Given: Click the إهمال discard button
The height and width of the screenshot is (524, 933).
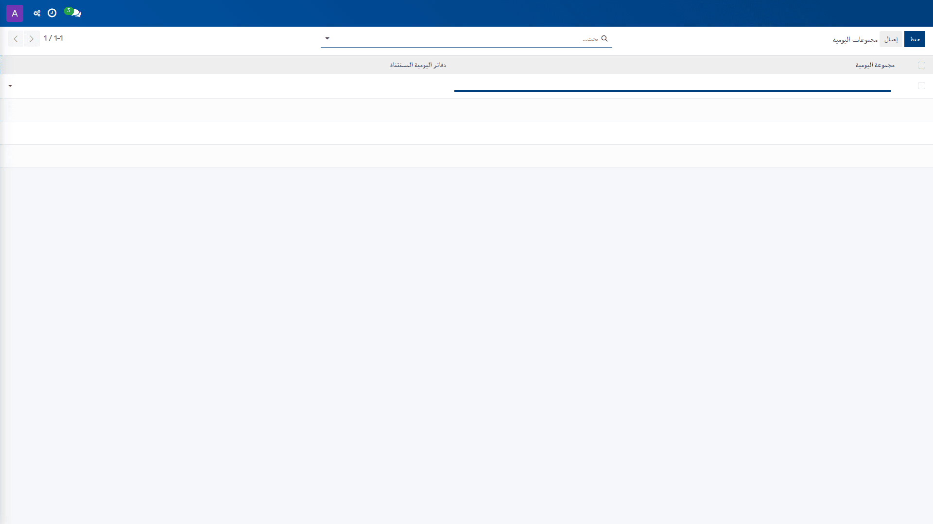Looking at the screenshot, I should pos(891,39).
